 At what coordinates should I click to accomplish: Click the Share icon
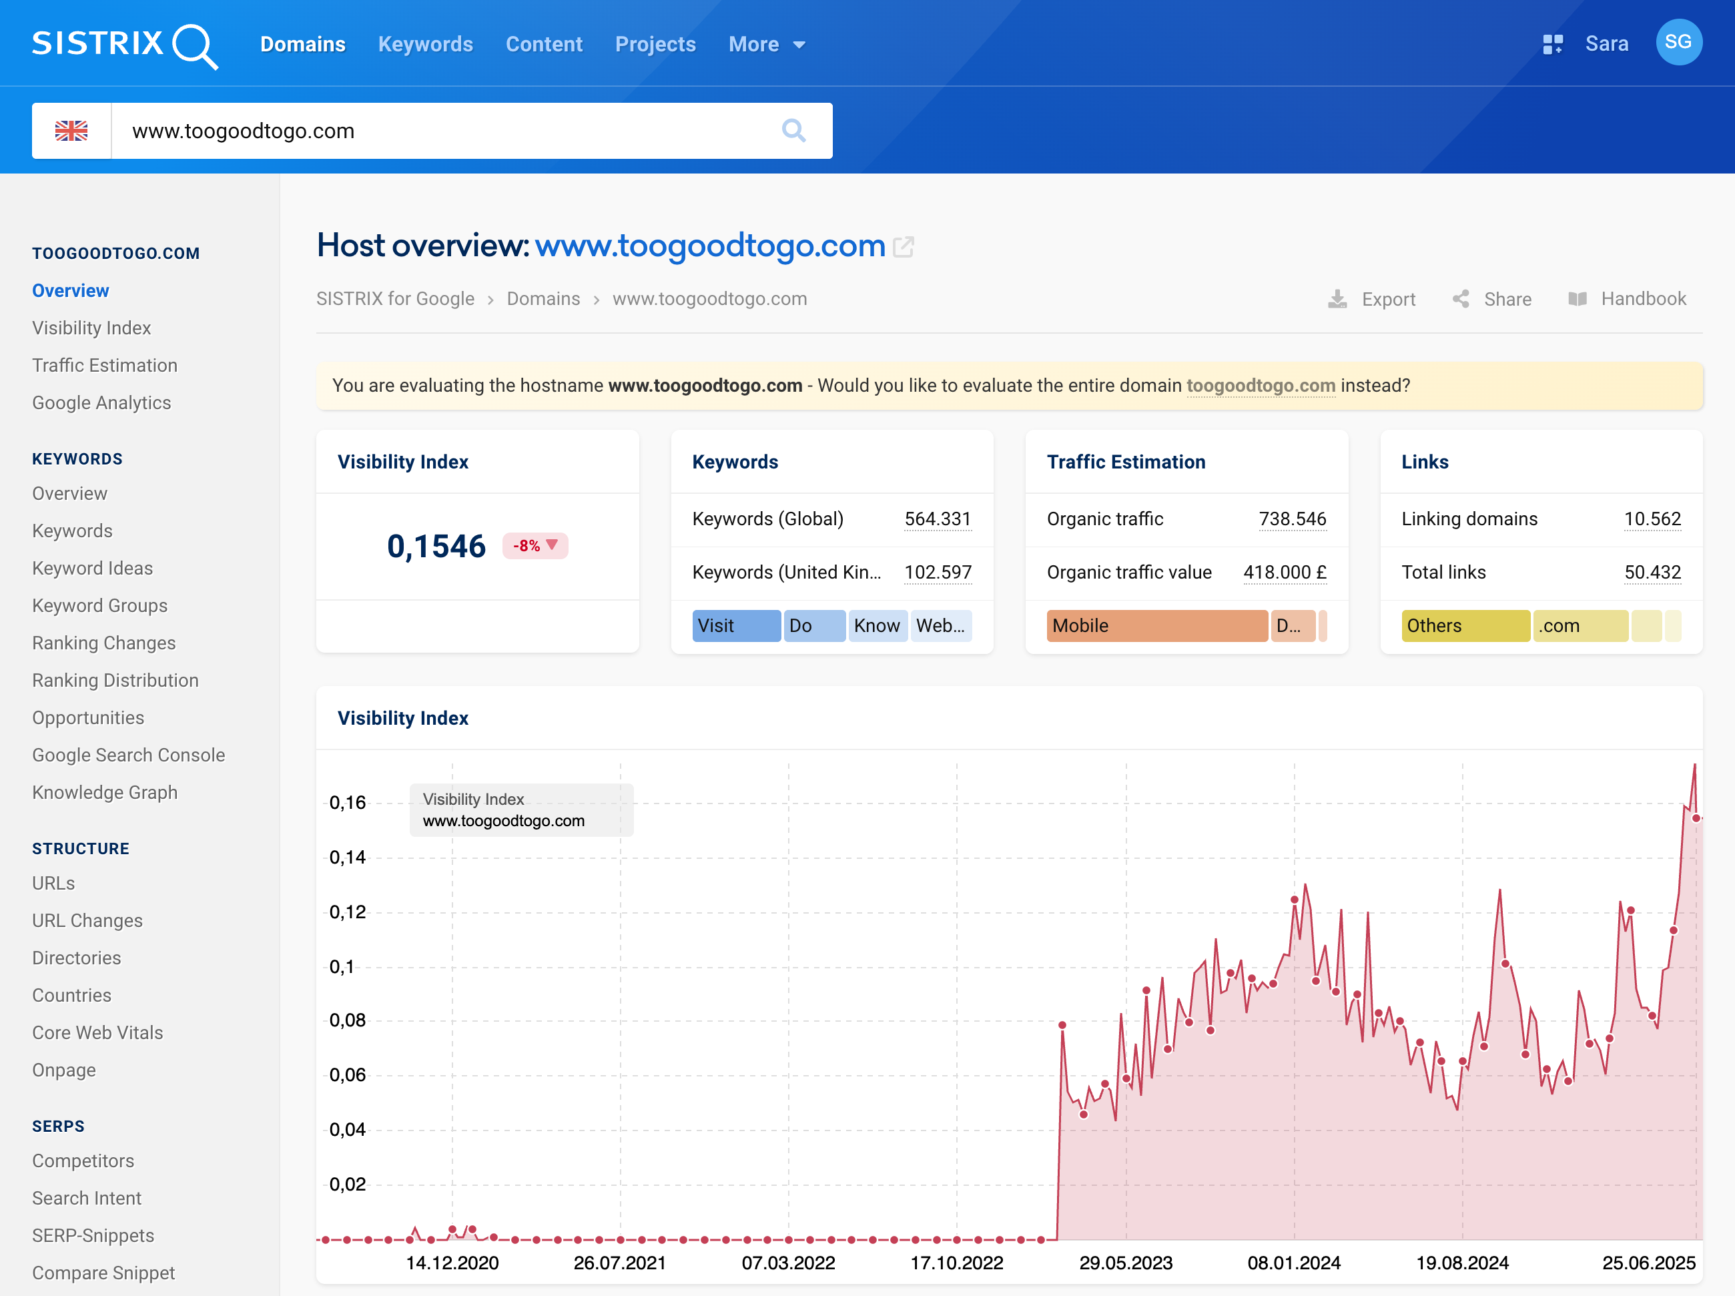1461,299
